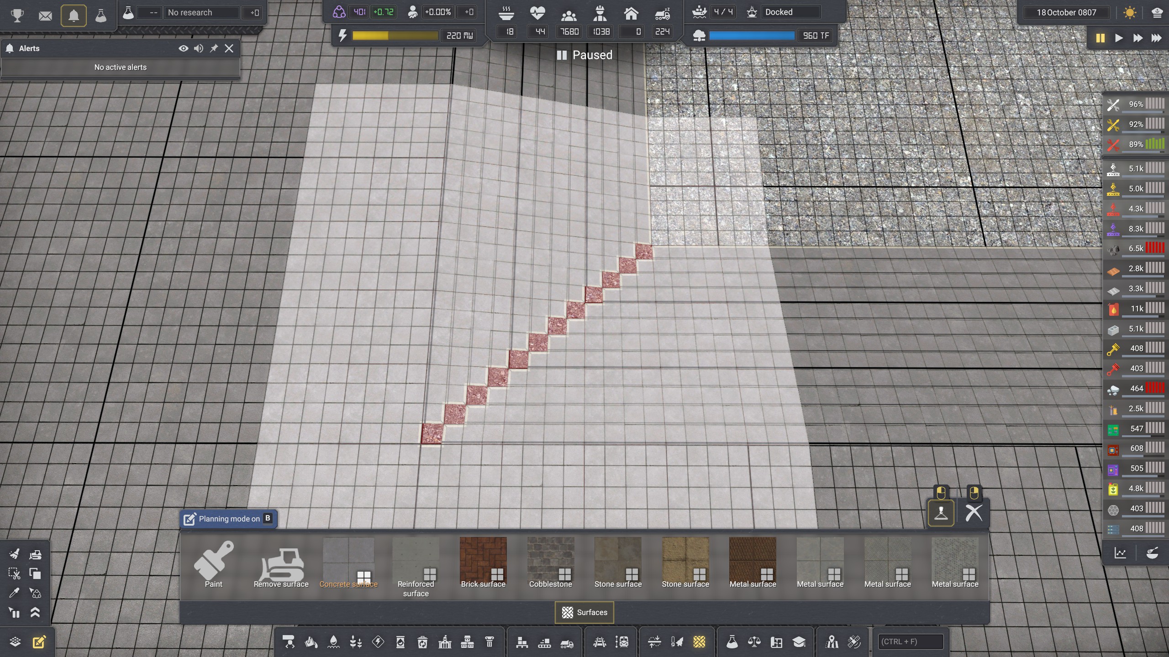Open the water production category

333,642
